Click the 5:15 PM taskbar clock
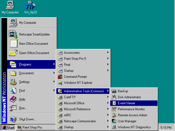The height and width of the screenshot is (131, 175). tap(166, 127)
